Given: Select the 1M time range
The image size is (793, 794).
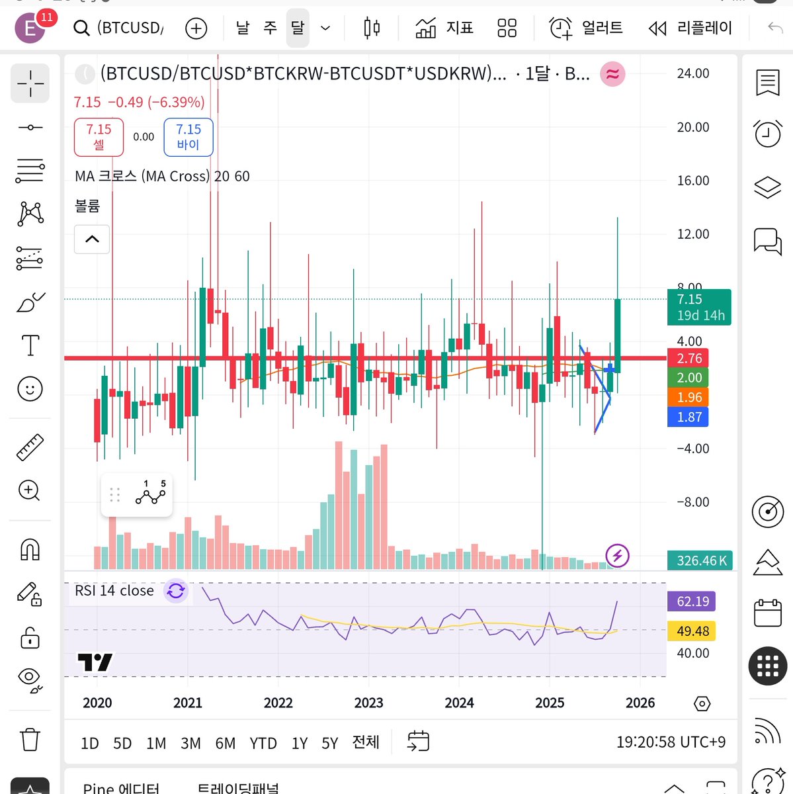Looking at the screenshot, I should point(156,743).
